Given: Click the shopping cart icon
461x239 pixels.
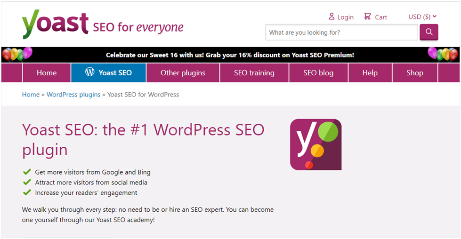Looking at the screenshot, I should (367, 16).
